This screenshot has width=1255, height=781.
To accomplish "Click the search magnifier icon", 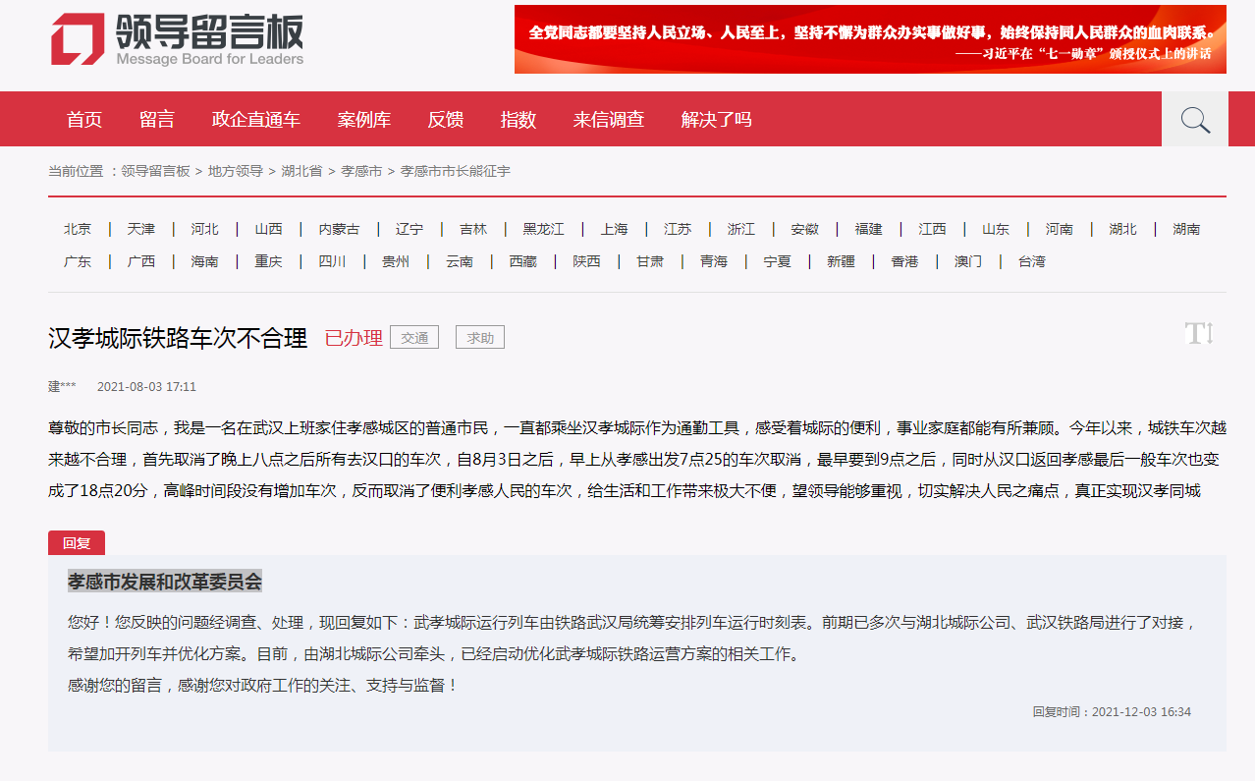I will tap(1194, 120).
